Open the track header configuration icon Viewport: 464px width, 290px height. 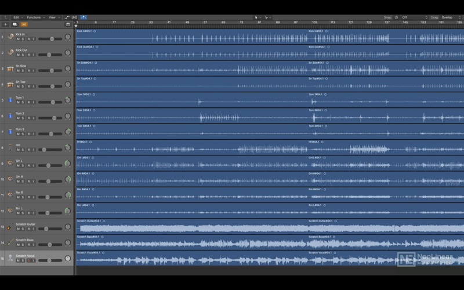tap(68, 24)
